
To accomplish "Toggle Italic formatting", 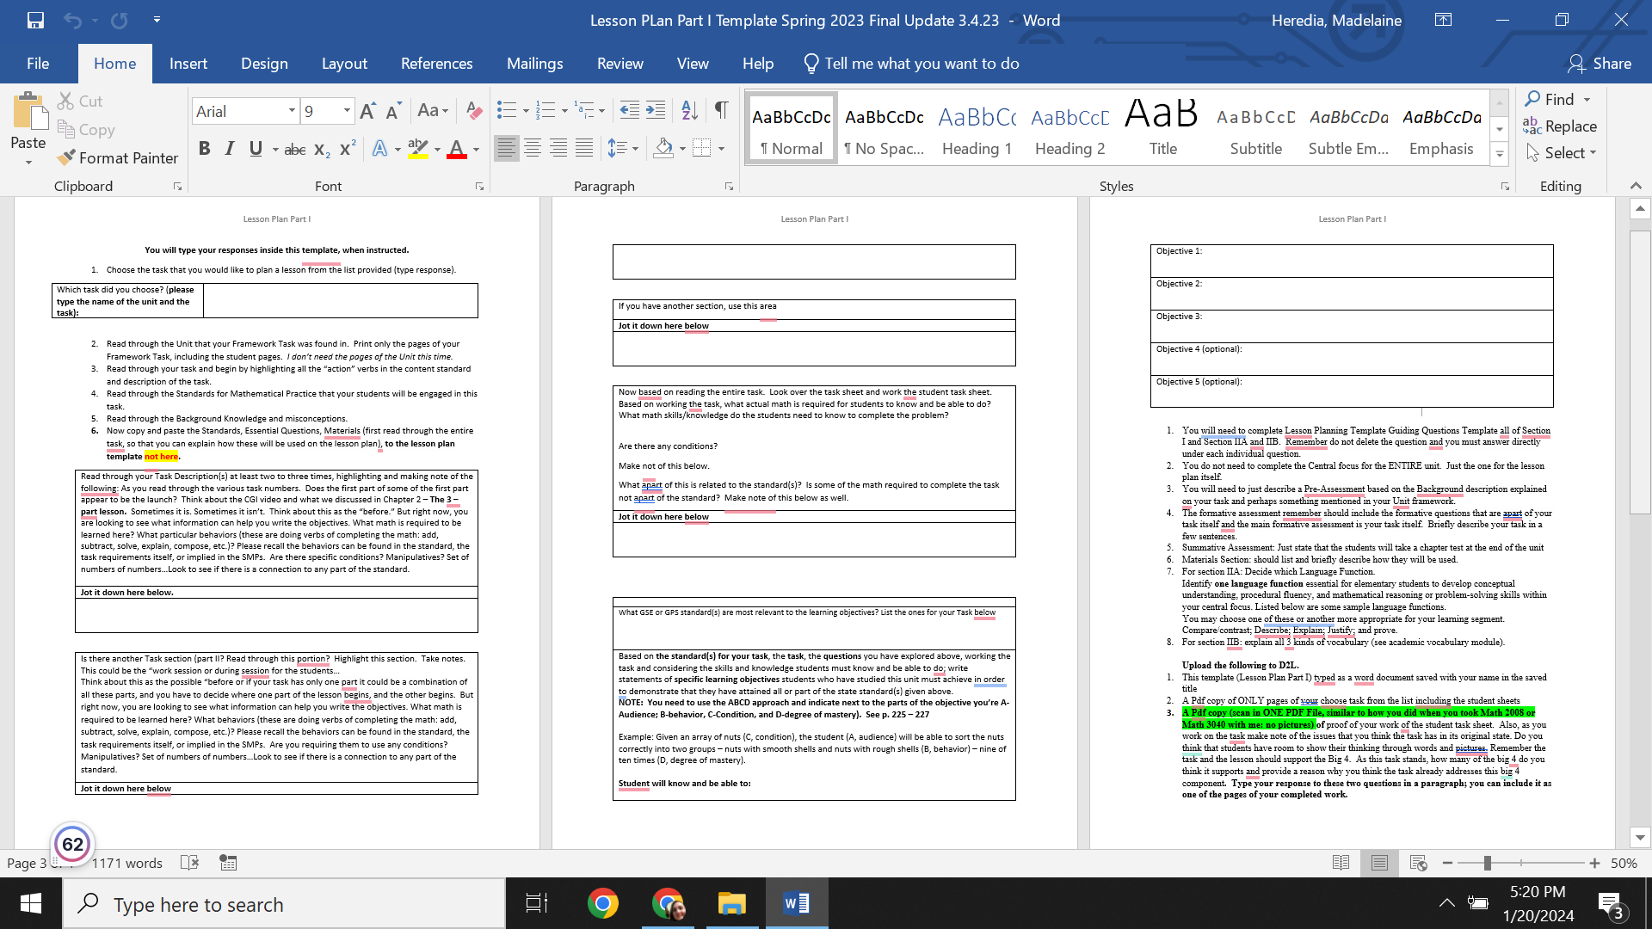I will pyautogui.click(x=230, y=149).
